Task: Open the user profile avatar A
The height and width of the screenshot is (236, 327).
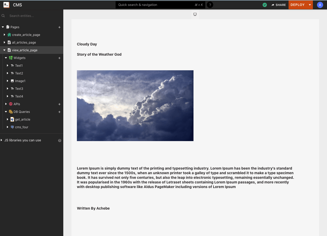Action: [x=320, y=5]
